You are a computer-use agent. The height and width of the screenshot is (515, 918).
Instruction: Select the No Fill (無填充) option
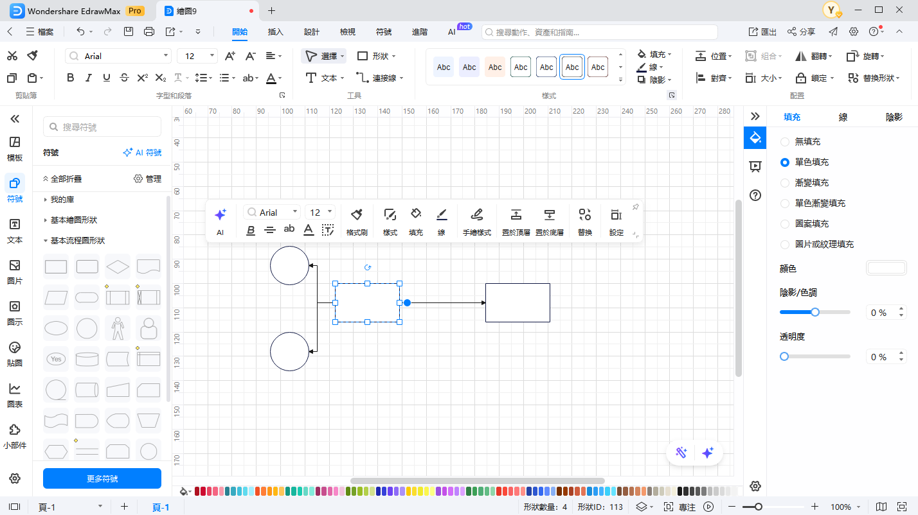[785, 142]
